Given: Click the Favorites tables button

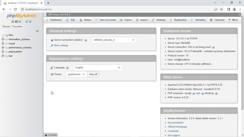Looking at the screenshot, I should pos(17,27).
